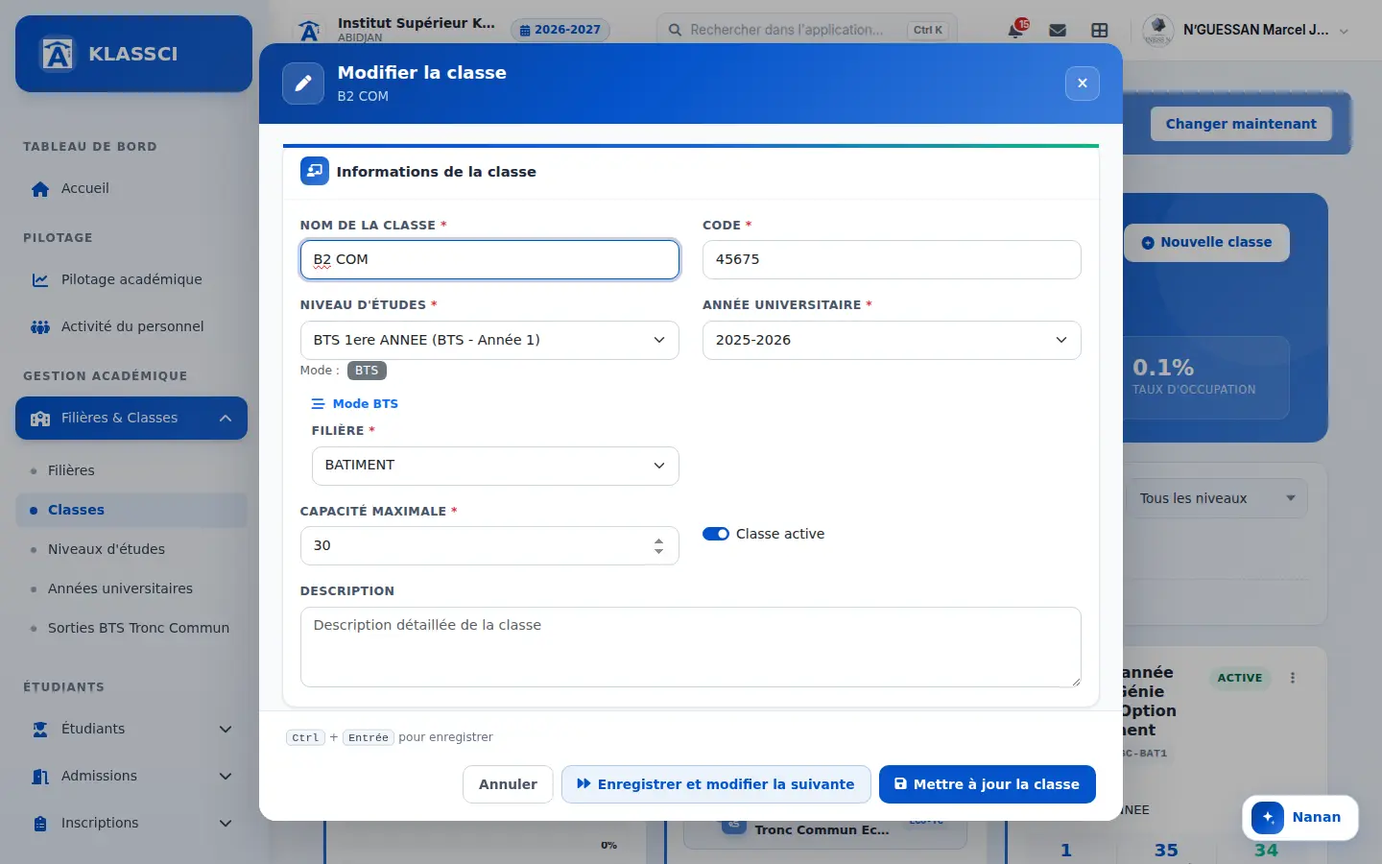Click Enregistrer et modifier la suivante
Screen dimensions: 1382x864
click(x=716, y=784)
